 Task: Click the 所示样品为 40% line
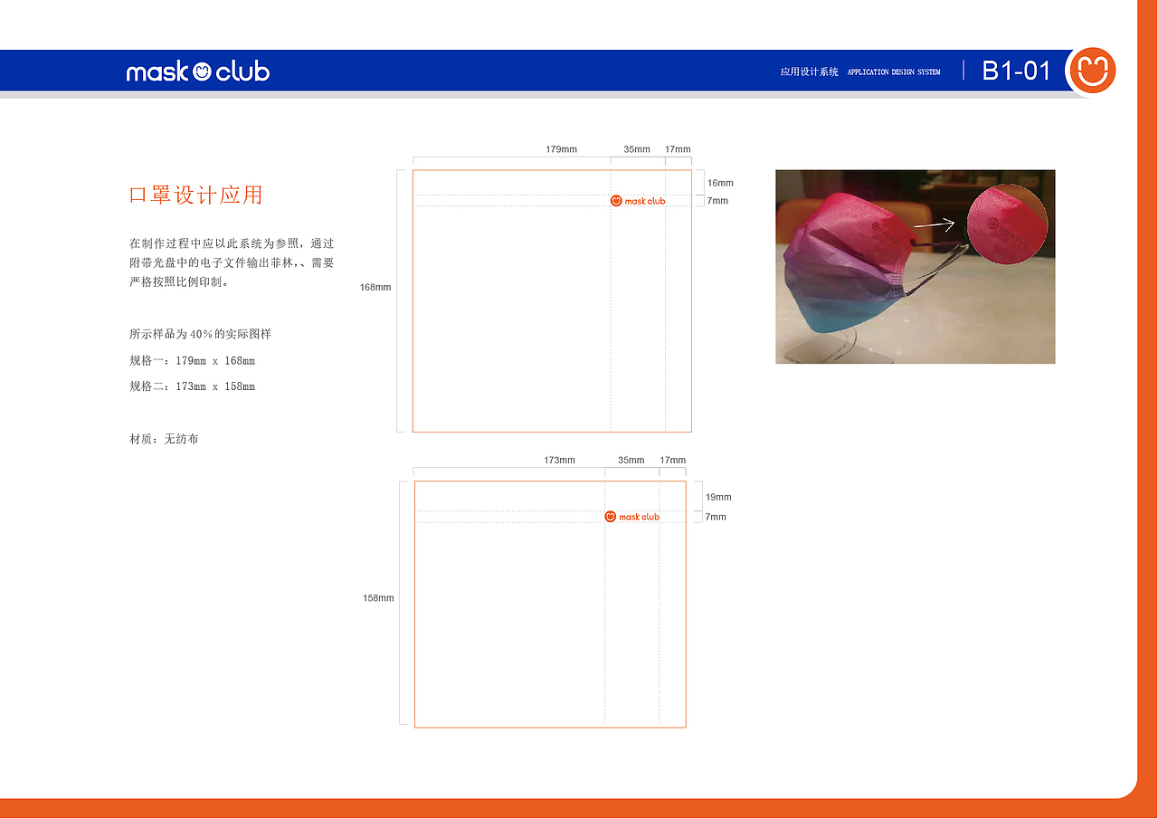201,334
